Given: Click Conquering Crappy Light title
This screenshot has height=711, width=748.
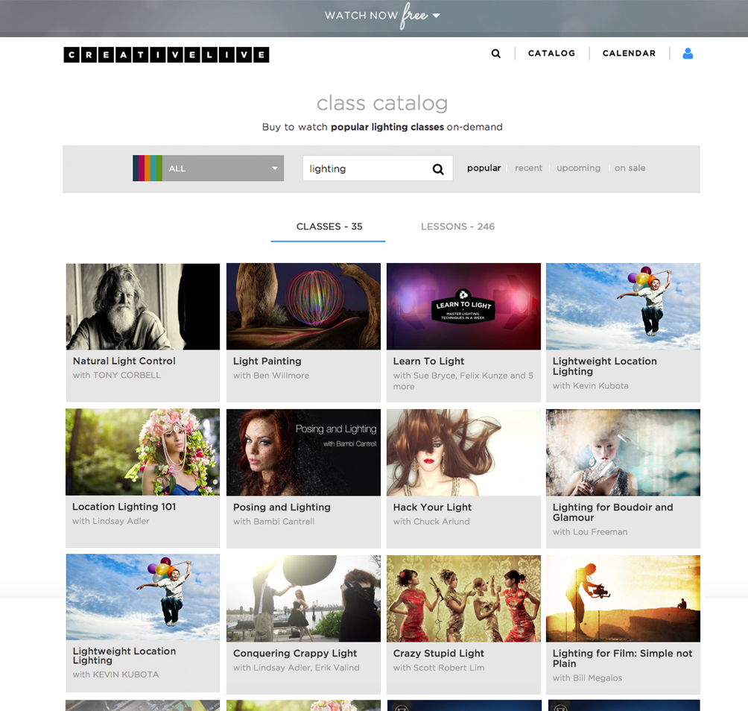Looking at the screenshot, I should click(295, 654).
